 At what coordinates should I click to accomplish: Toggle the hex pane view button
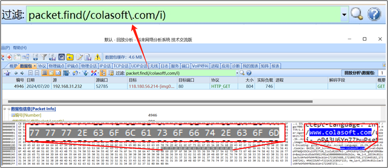tap(58, 73)
